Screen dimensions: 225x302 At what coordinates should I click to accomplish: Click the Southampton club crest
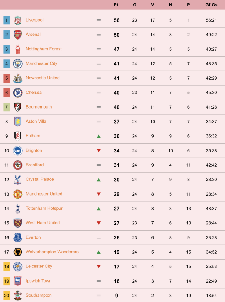tap(18, 296)
